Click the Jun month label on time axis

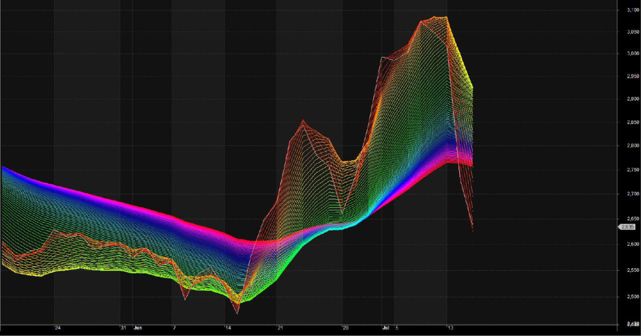[x=138, y=328]
